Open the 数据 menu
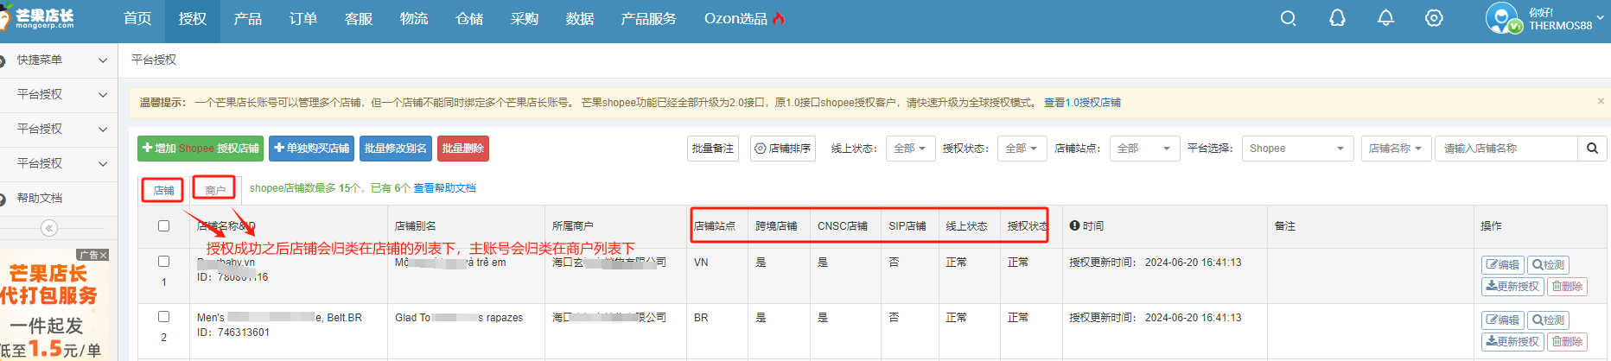Screen dimensions: 1611x361 click(580, 18)
